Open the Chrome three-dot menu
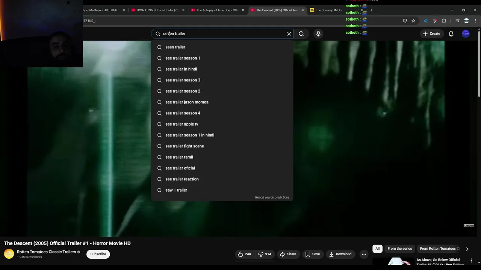Viewport: 481px width, 270px height. 475,21
